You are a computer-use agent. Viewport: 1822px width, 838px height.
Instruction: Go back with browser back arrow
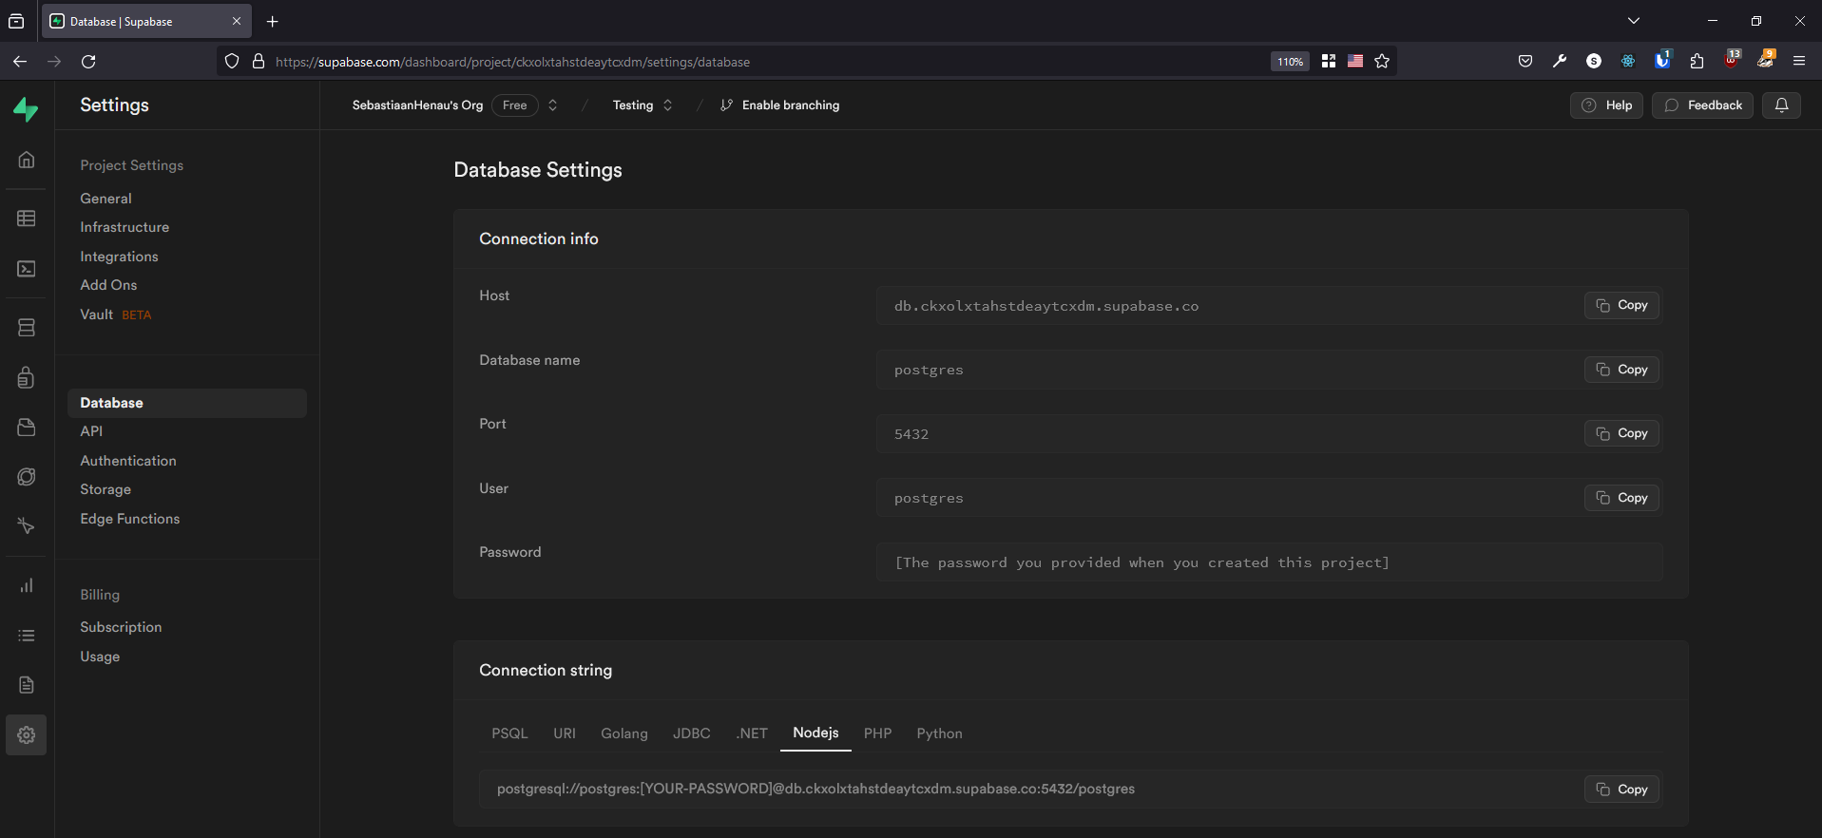click(x=20, y=62)
